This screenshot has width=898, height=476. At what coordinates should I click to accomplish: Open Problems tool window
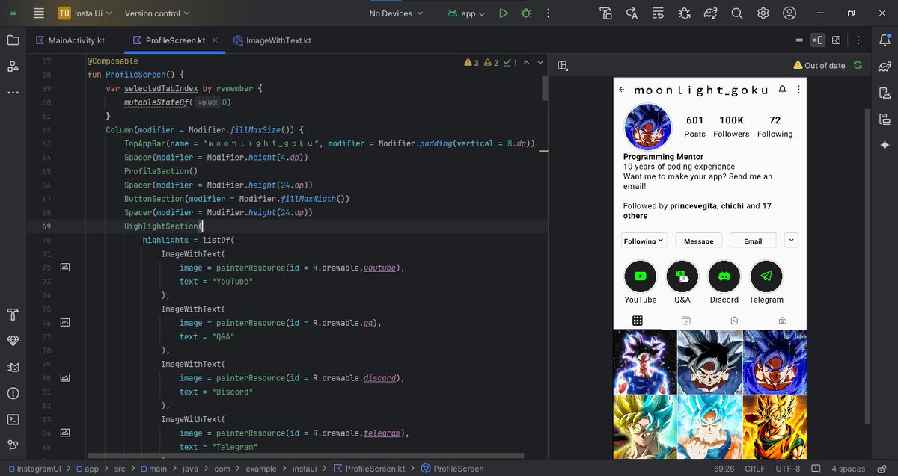point(13,392)
